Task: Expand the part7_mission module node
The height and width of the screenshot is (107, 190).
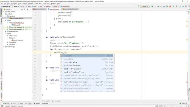Action: click(x=3, y=12)
